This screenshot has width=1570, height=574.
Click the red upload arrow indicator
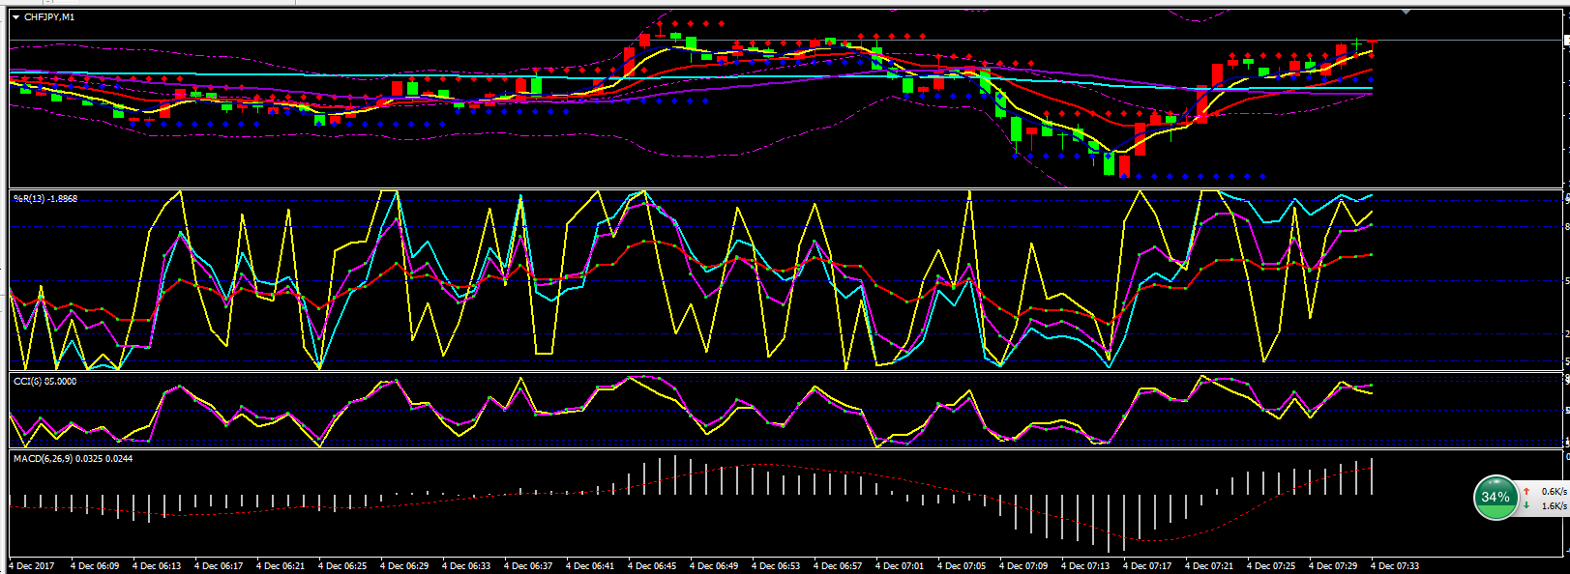pos(1526,492)
